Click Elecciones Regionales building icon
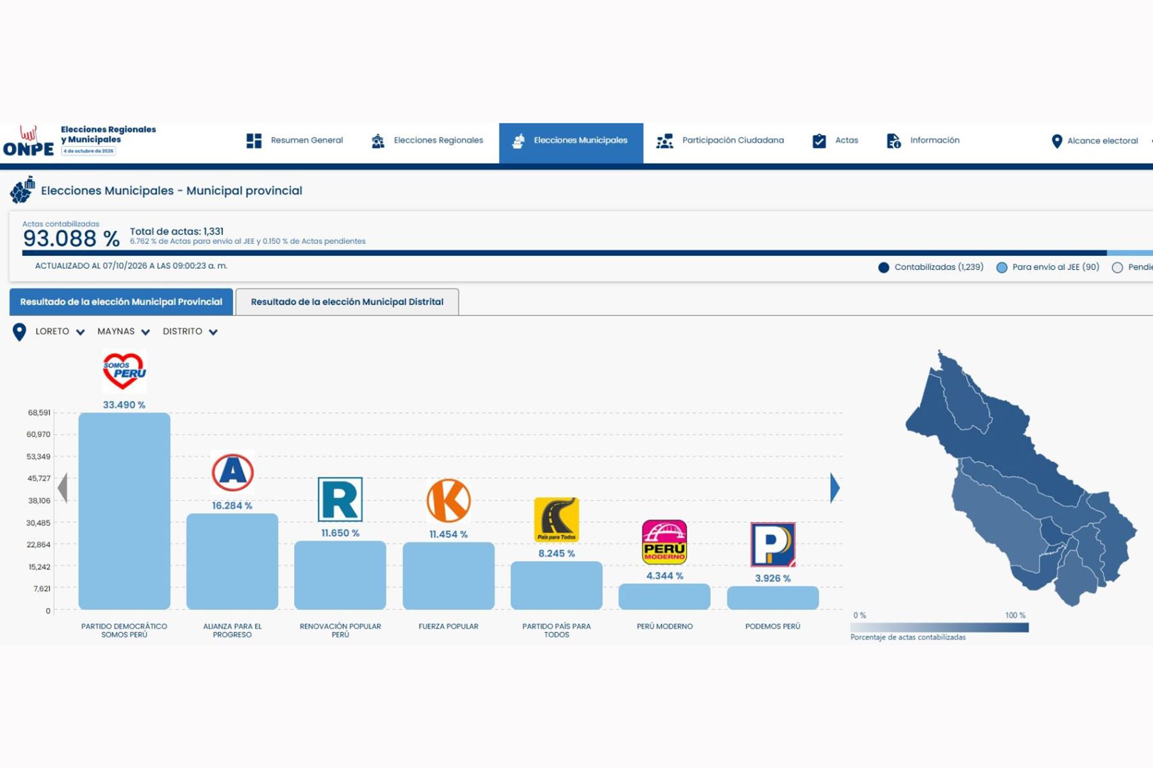The height and width of the screenshot is (768, 1153). point(378,141)
